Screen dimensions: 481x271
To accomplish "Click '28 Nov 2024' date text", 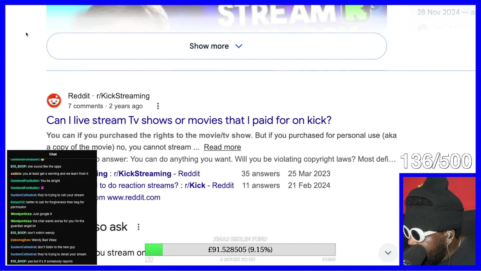I will point(438,12).
